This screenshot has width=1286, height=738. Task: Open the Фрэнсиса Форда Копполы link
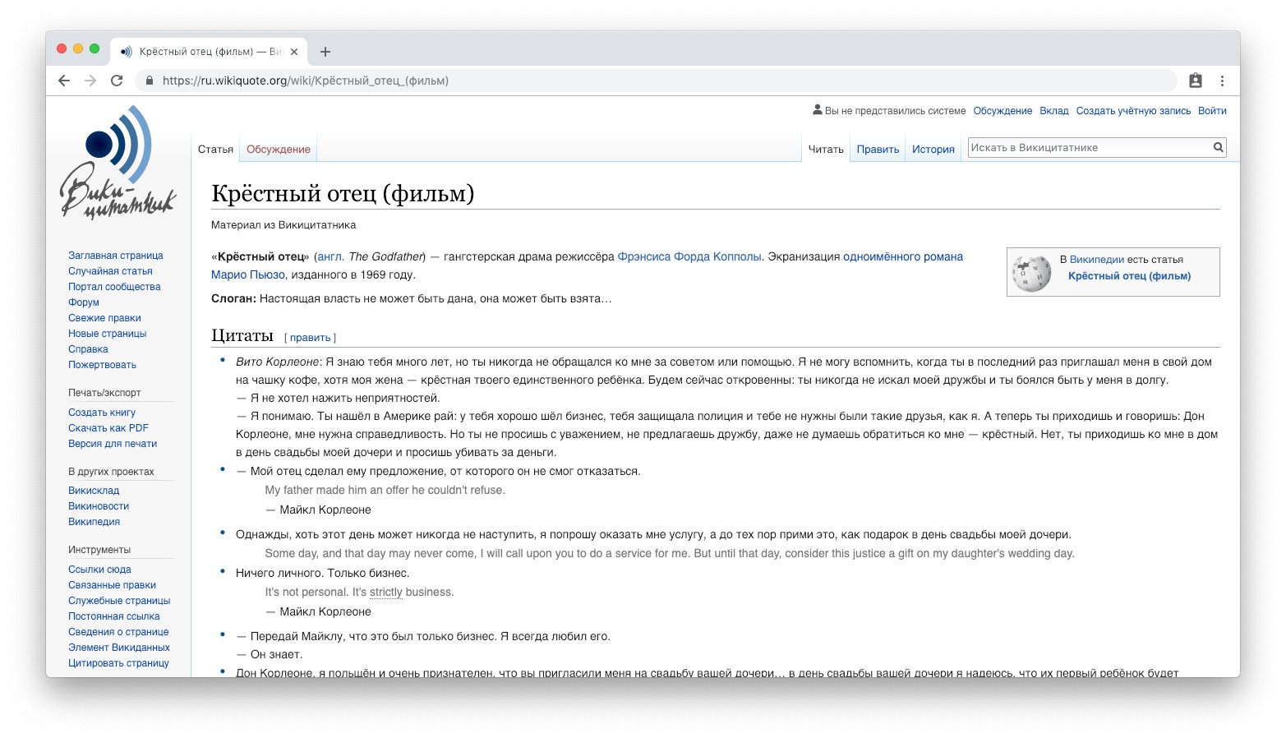pyautogui.click(x=689, y=256)
